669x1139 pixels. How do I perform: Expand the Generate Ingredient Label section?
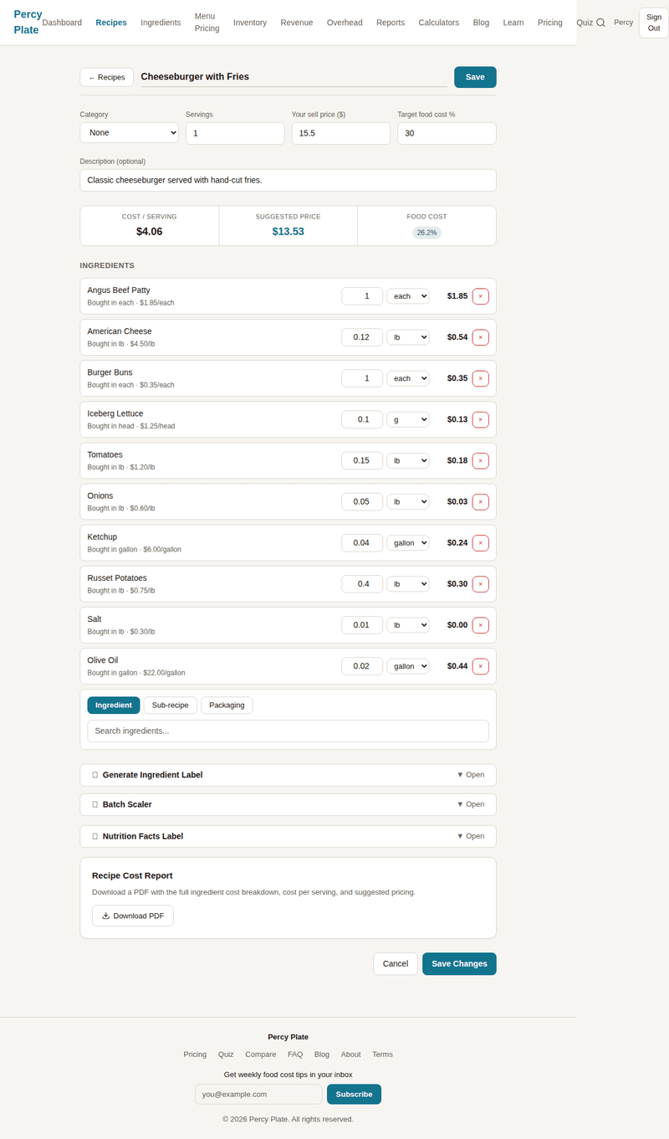[288, 775]
